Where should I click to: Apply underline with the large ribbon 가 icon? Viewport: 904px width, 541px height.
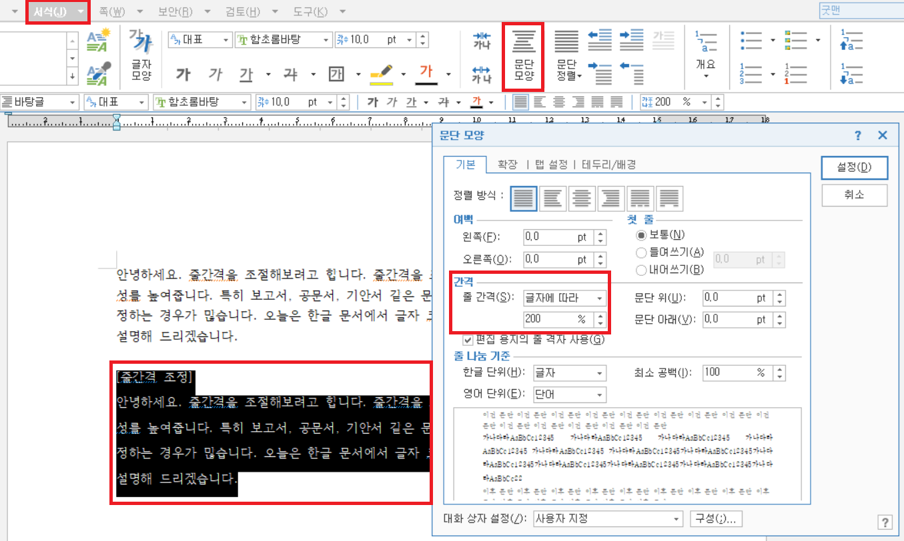click(246, 74)
